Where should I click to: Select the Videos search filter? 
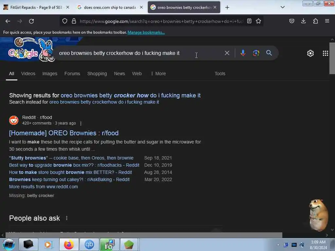point(28,74)
